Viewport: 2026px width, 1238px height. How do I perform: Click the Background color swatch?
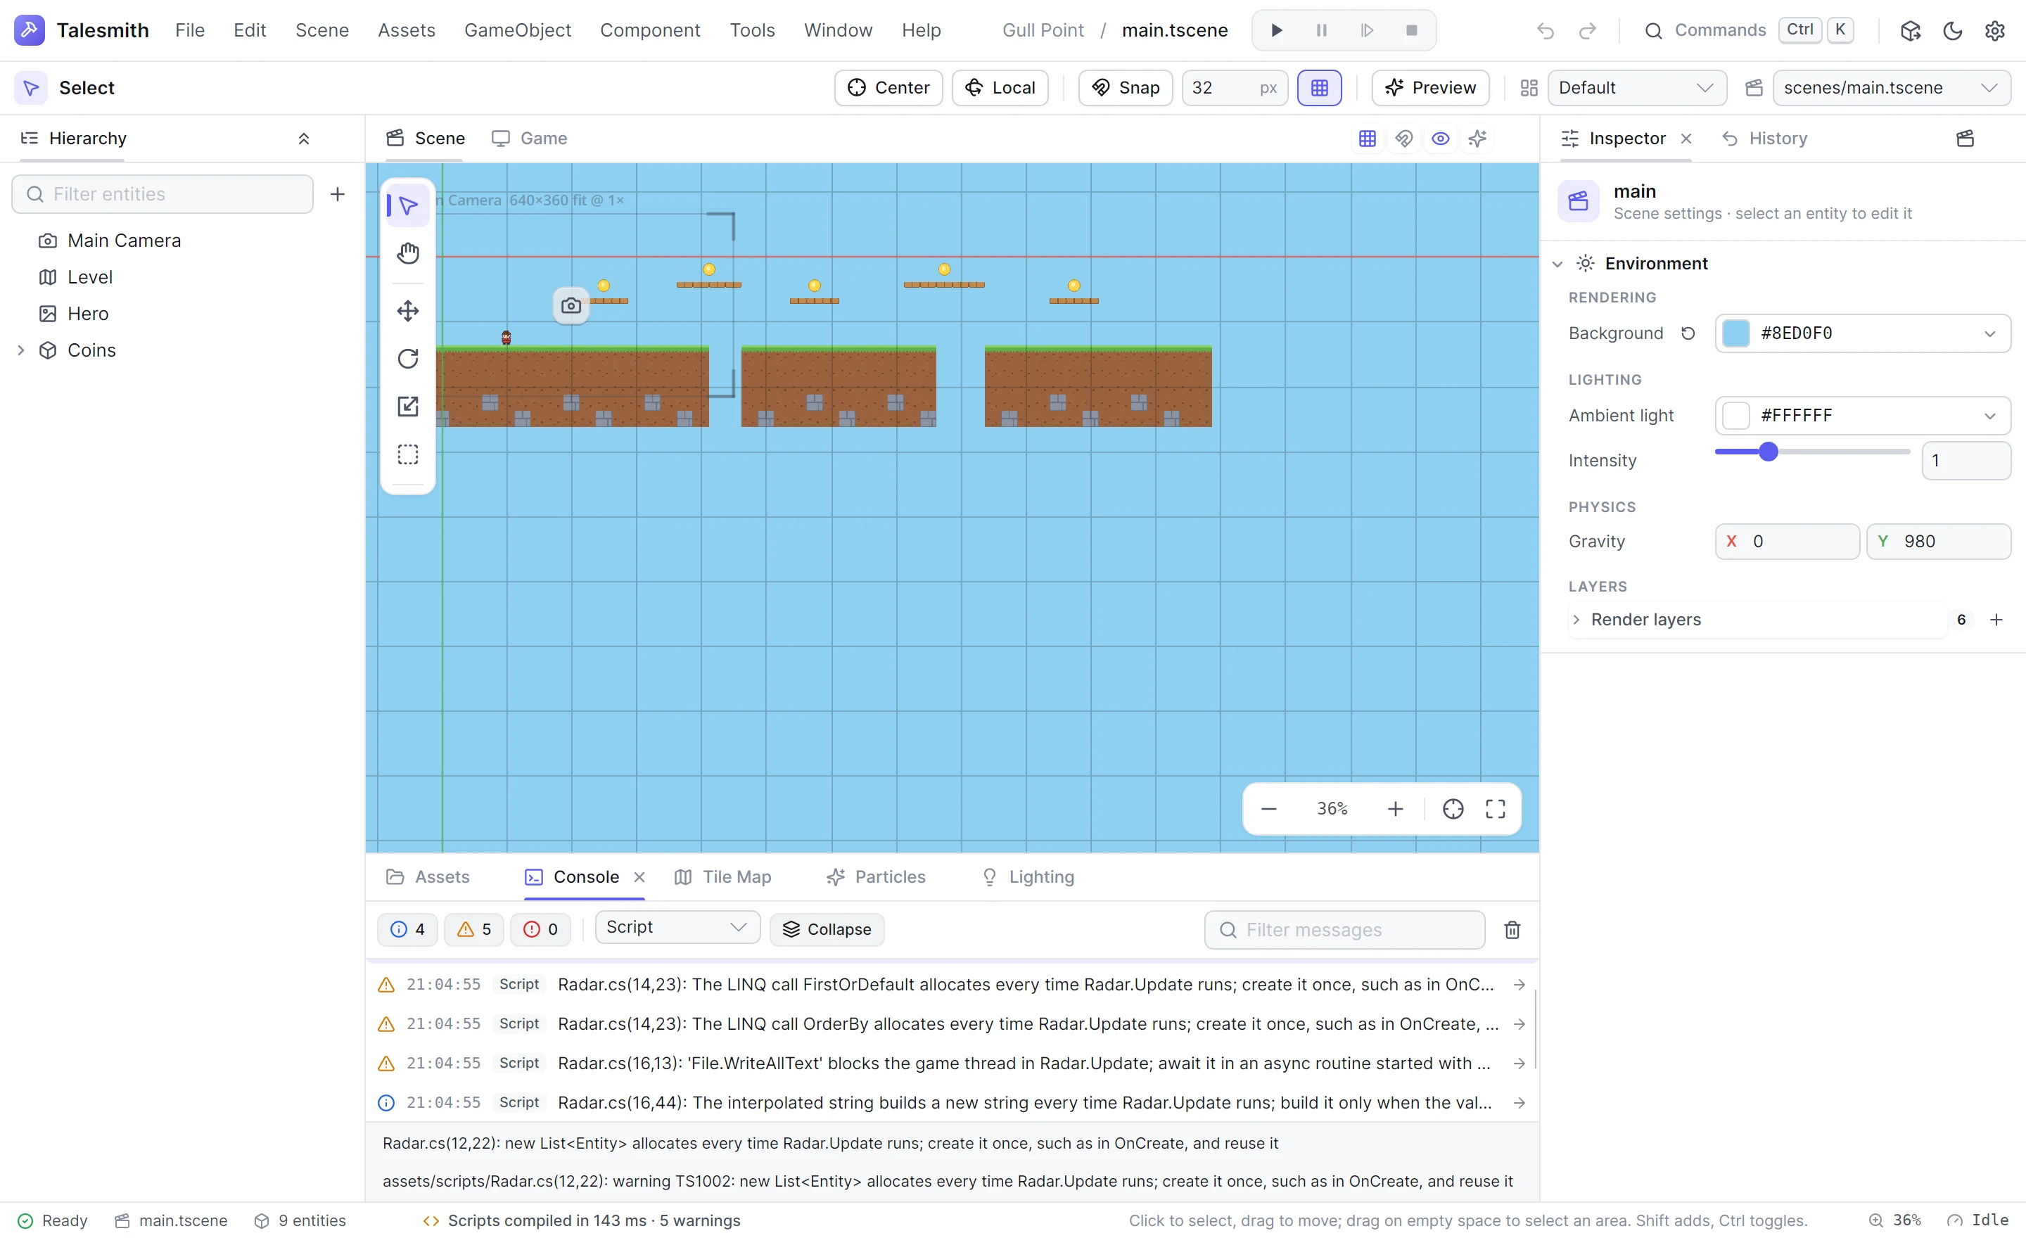1735,333
